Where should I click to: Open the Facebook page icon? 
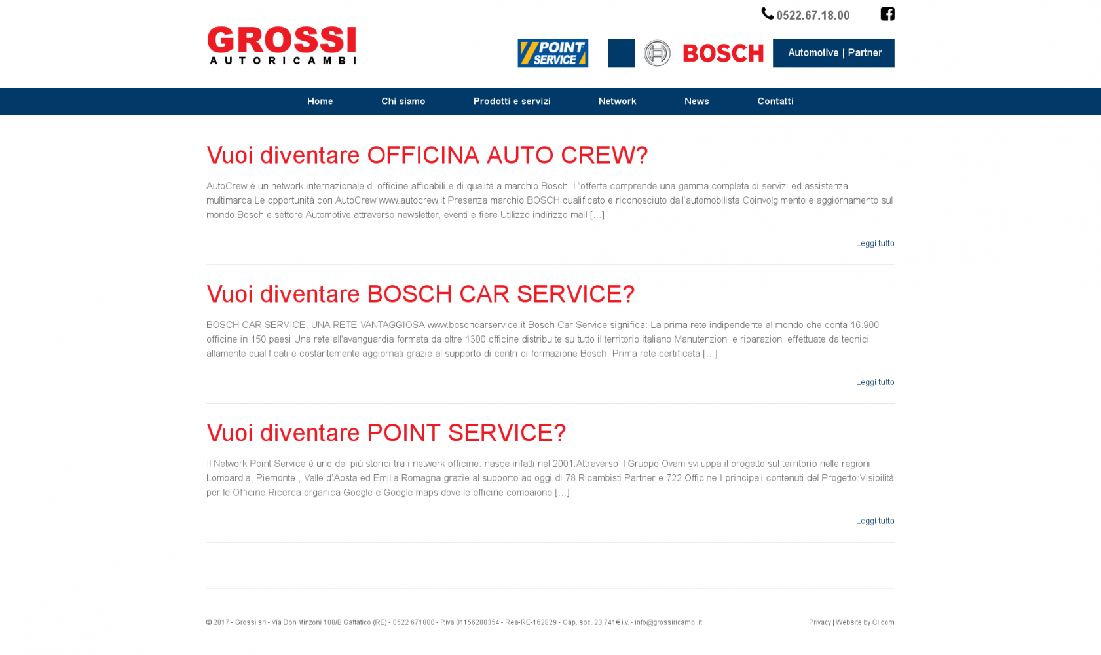pyautogui.click(x=887, y=14)
